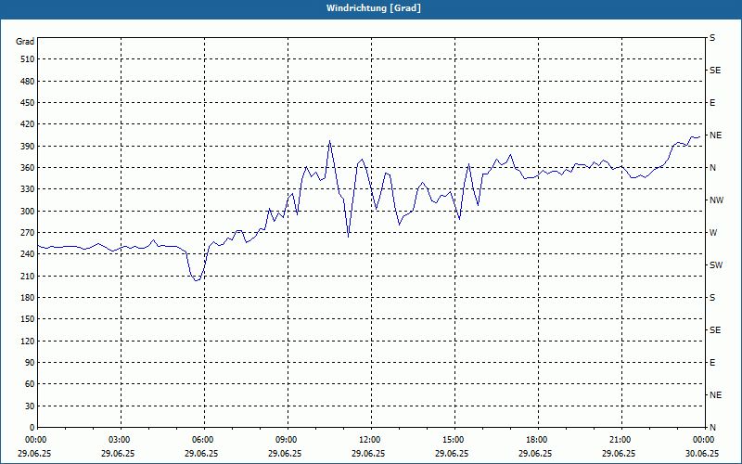Select the 270 y-axis value
Image resolution: width=742 pixels, height=464 pixels.
point(28,233)
